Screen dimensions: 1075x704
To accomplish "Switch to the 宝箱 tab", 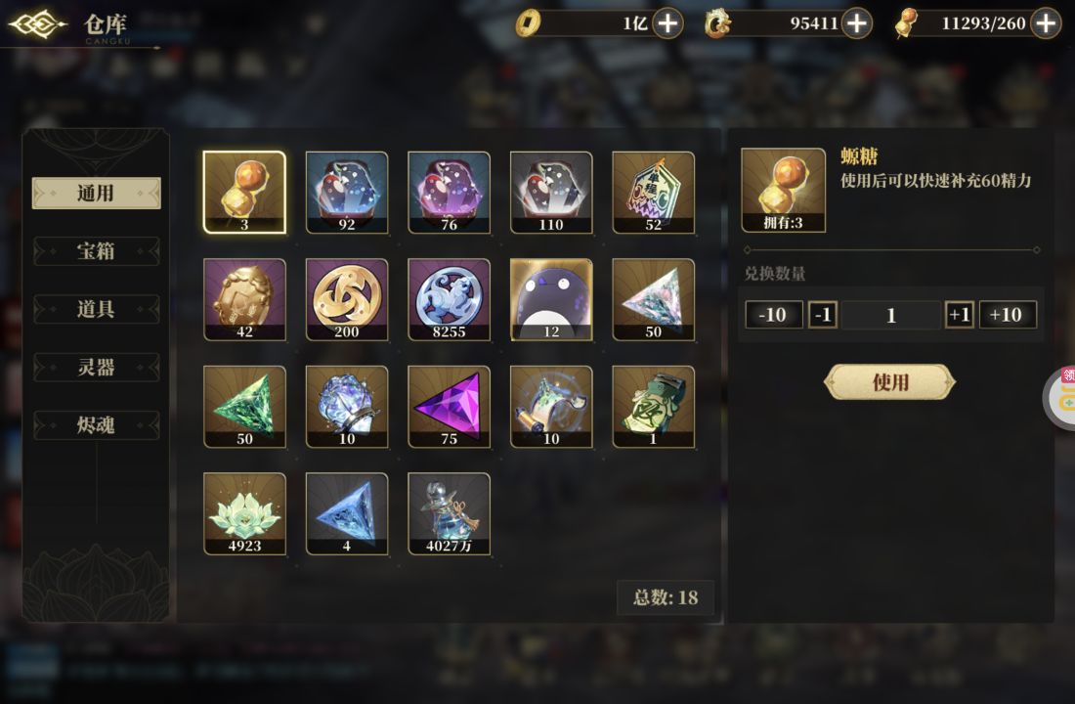I will [96, 251].
